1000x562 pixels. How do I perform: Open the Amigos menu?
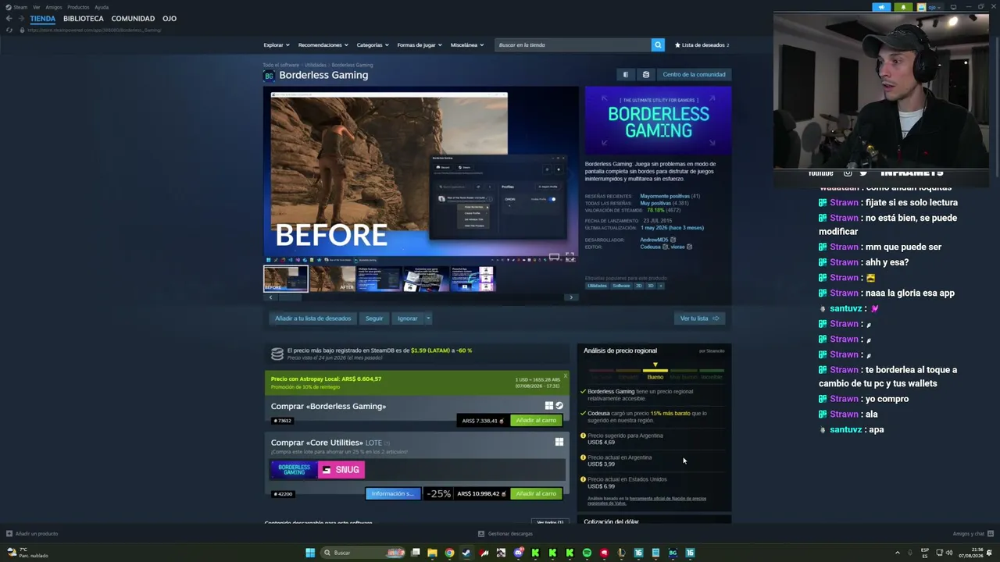54,7
